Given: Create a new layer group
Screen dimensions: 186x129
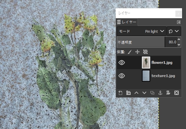Looking at the screenshot, I should pyautogui.click(x=128, y=93).
